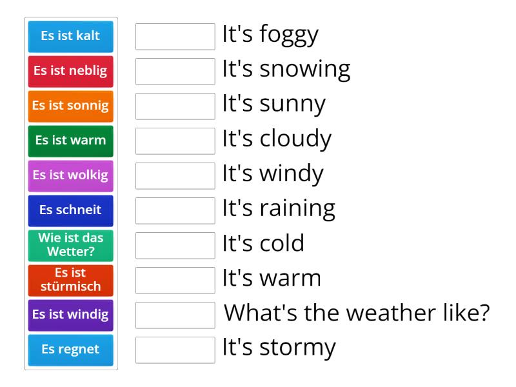The height and width of the screenshot is (387, 516).
Task: Choose the blank slot beside 'It's cloudy'
Action: 175,141
